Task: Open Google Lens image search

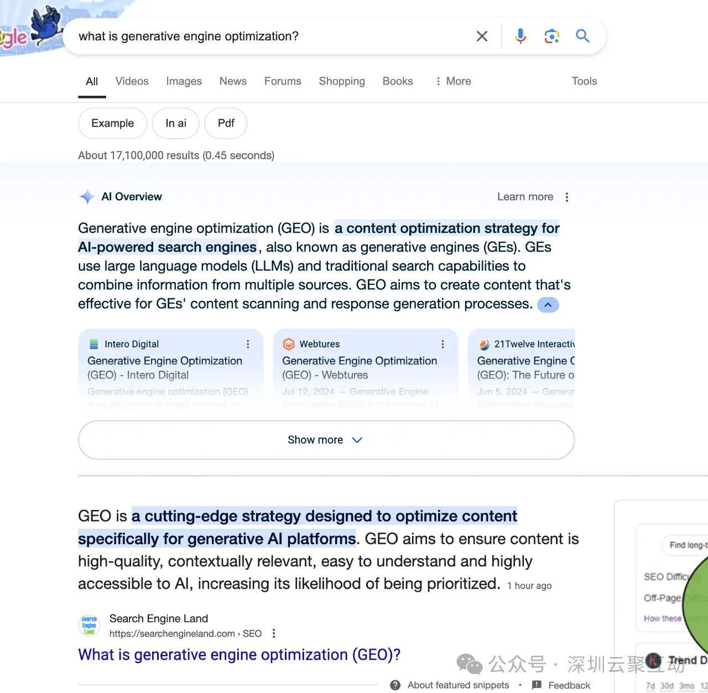Action: (x=551, y=37)
